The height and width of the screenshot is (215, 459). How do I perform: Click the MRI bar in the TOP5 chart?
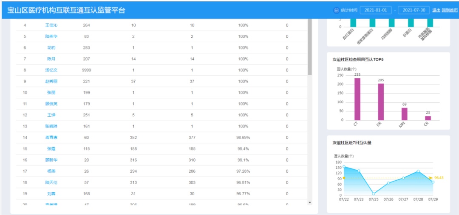coord(404,114)
